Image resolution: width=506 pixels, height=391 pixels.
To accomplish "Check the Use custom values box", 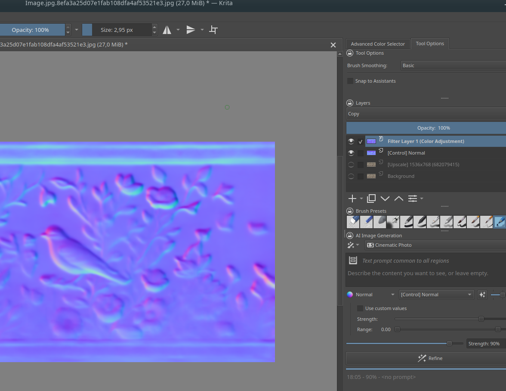I will click(360, 308).
